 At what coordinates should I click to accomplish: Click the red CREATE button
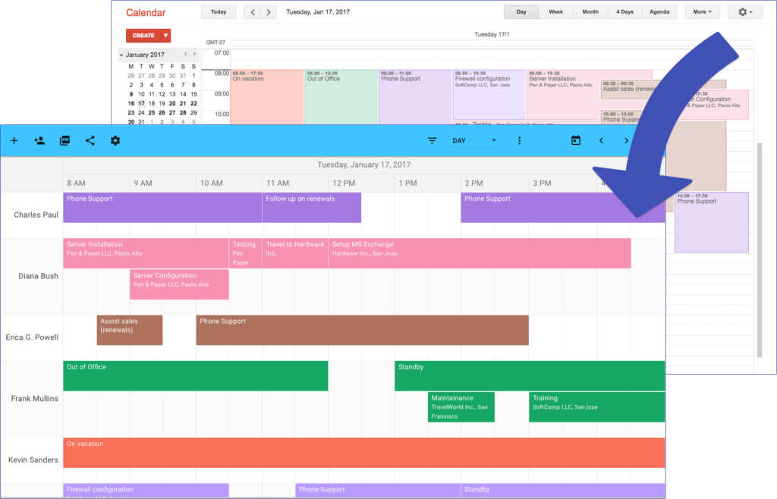coord(144,35)
